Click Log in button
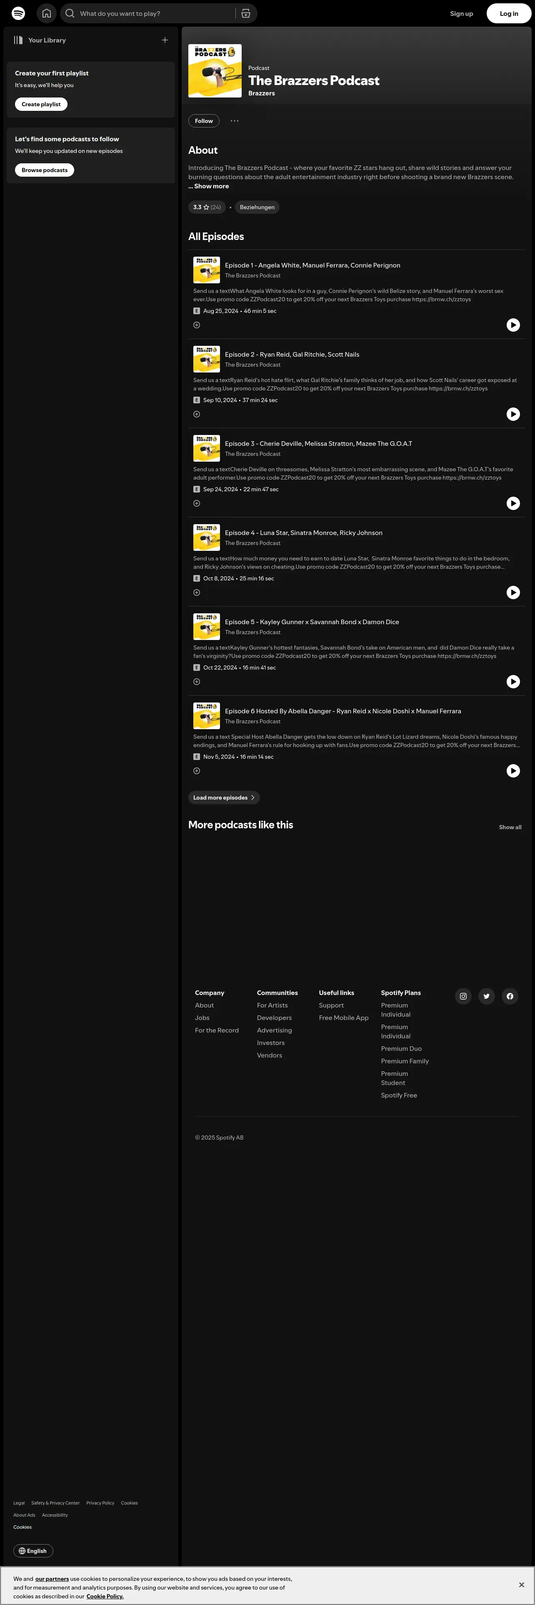535x1605 pixels. (509, 13)
